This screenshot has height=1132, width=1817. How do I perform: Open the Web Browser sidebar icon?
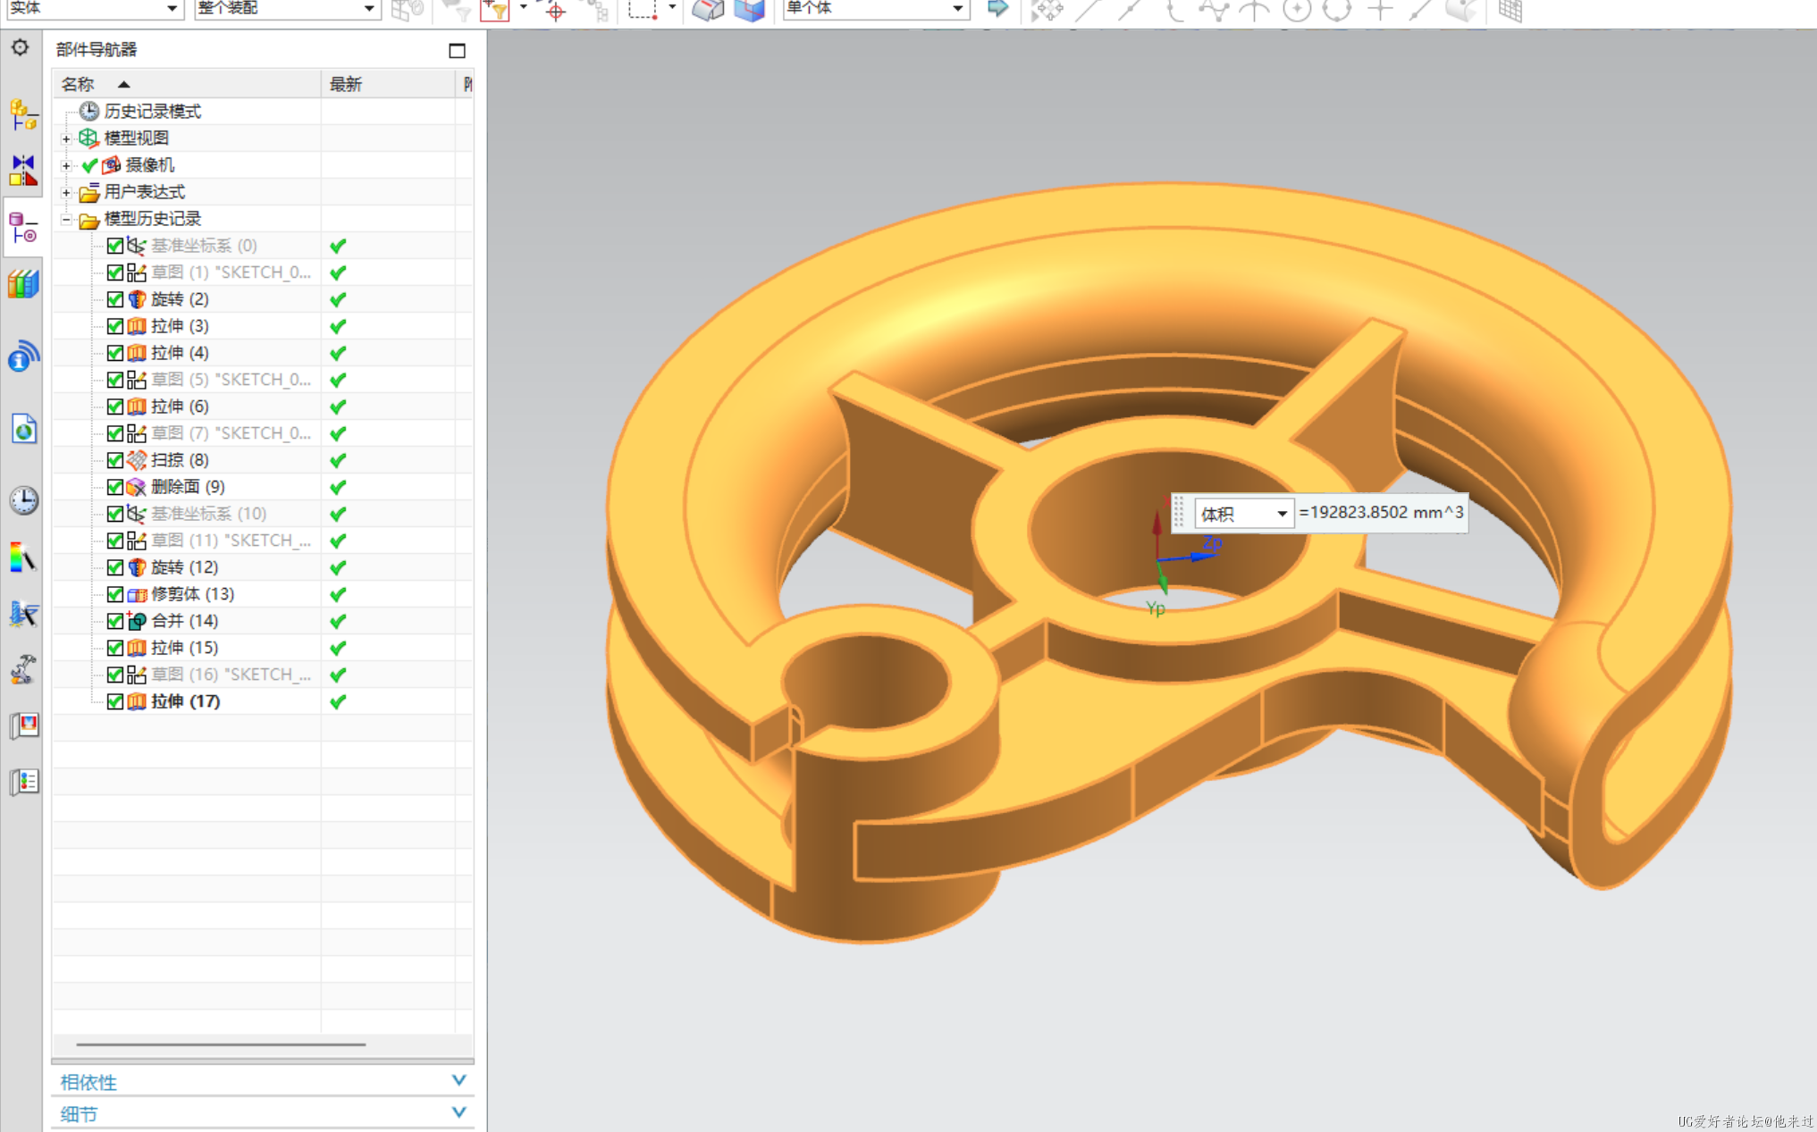23,429
